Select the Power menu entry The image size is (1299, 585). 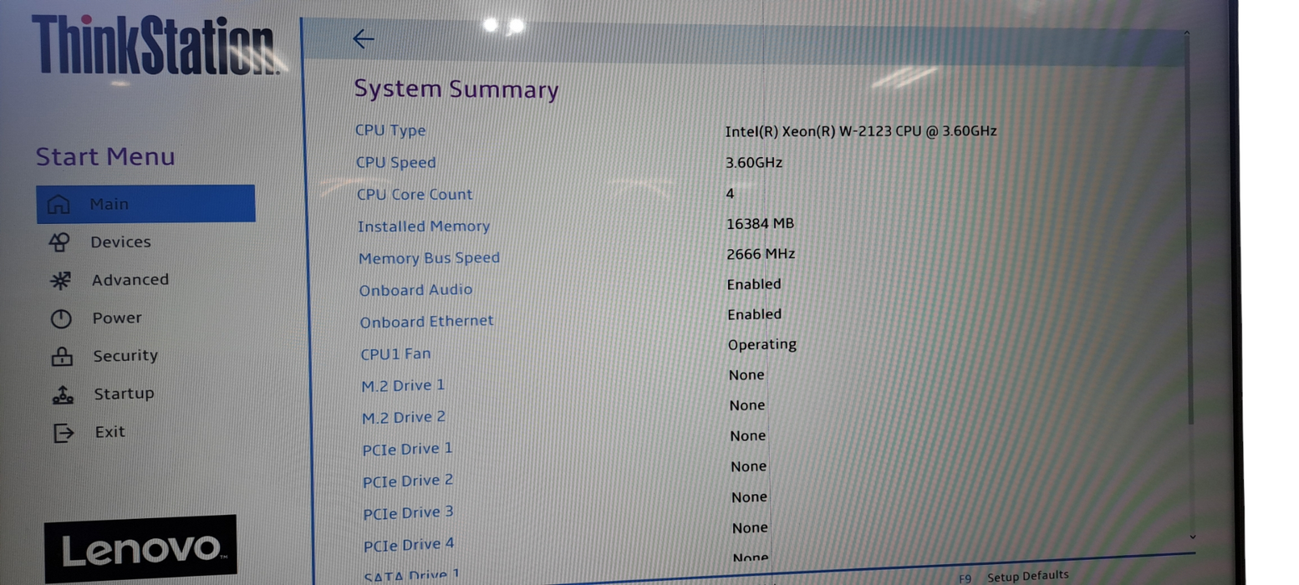coord(116,318)
